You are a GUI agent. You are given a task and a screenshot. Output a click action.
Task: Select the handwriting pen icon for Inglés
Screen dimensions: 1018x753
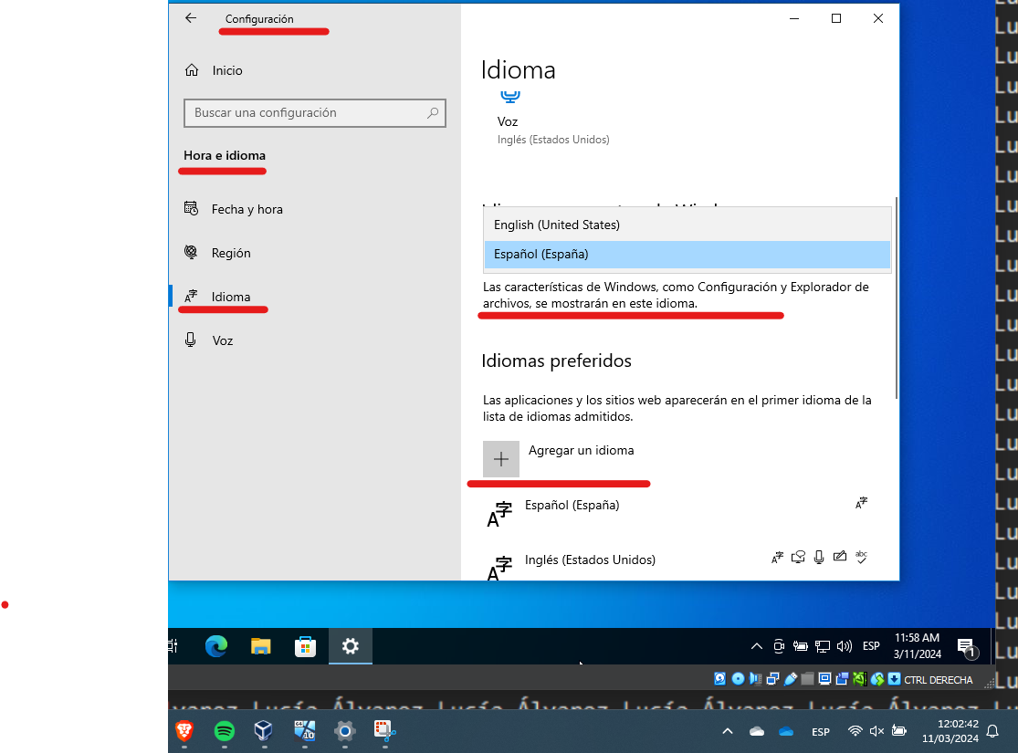click(840, 557)
